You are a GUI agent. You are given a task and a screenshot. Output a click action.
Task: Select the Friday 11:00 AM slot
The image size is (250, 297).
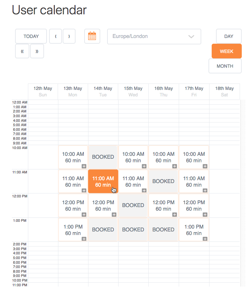194,181
